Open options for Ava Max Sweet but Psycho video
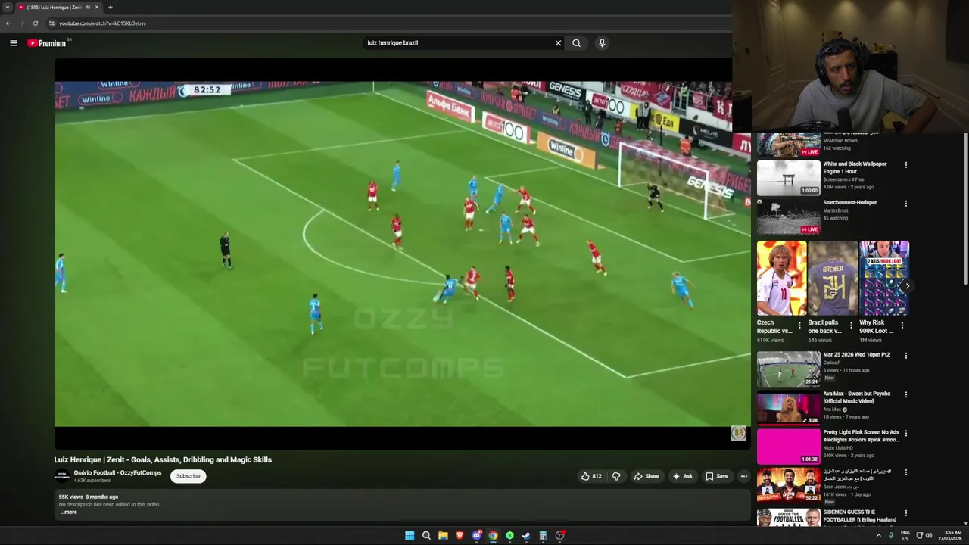This screenshot has height=545, width=969. (x=905, y=394)
